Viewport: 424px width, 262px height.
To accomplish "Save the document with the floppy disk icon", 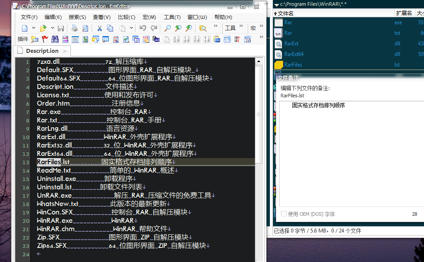I will click(61, 28).
